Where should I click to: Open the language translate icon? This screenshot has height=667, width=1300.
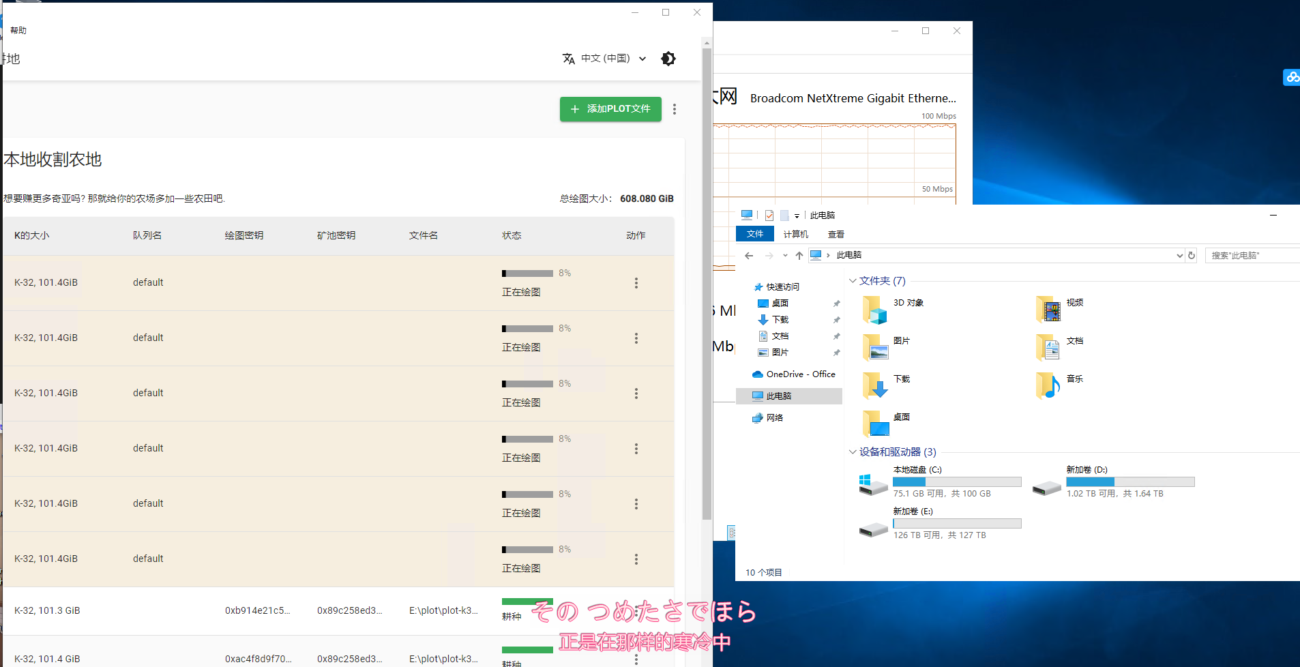(568, 59)
